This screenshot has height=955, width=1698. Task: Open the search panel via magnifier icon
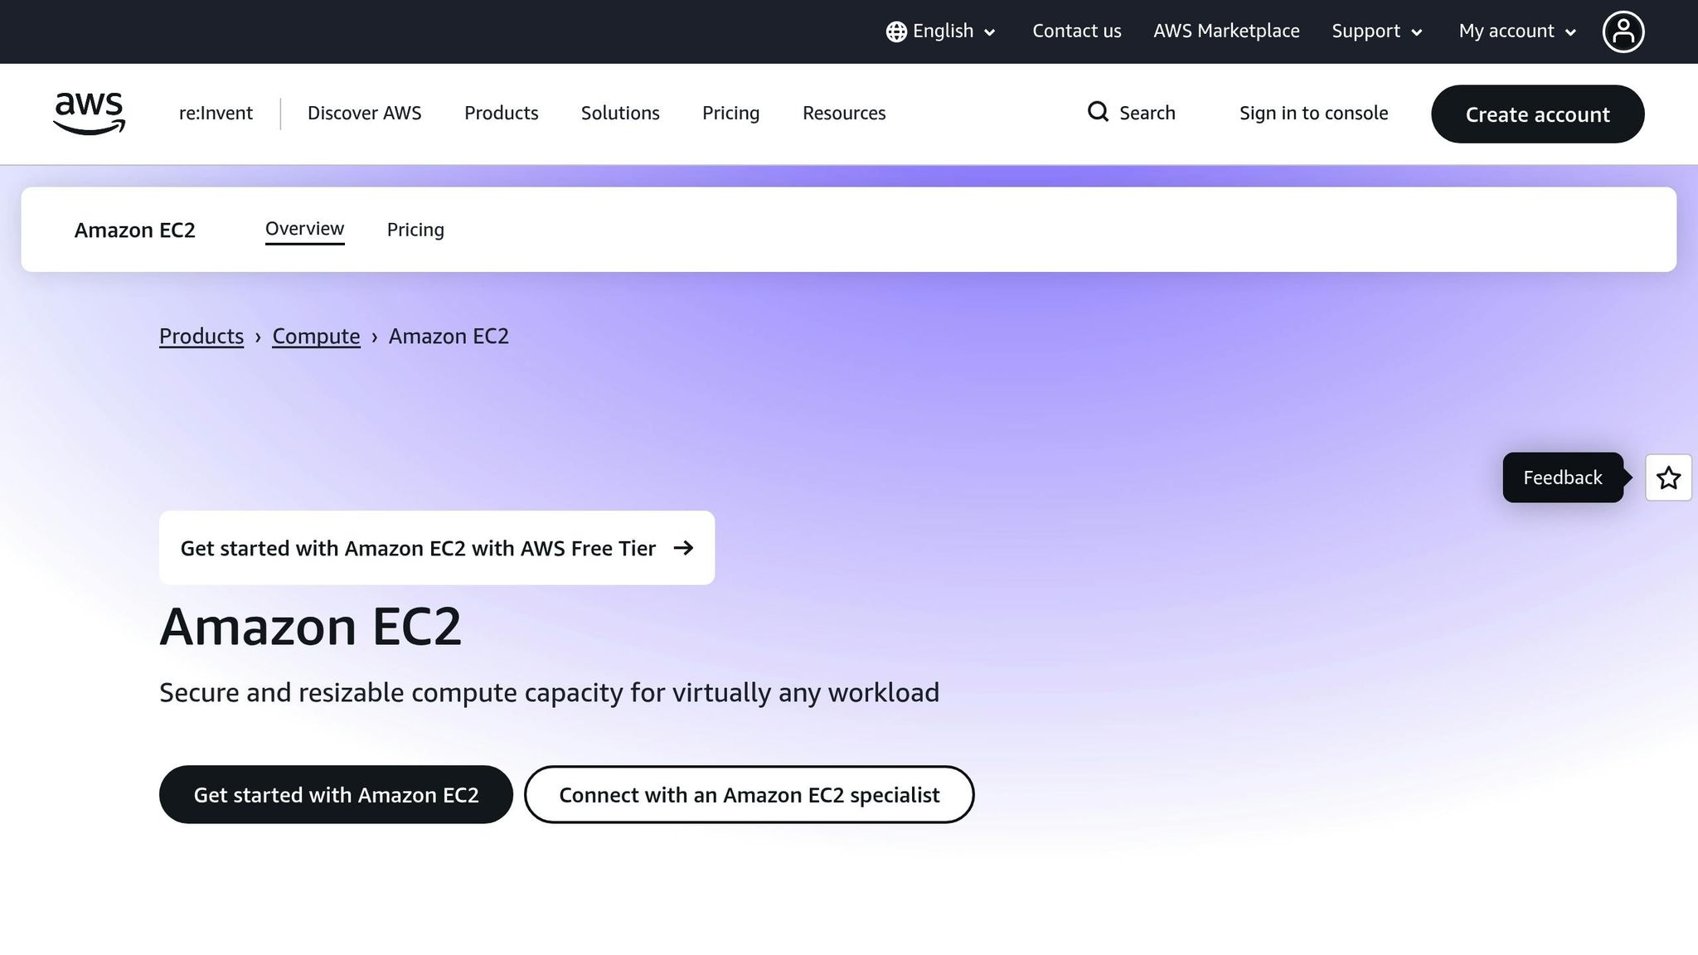pos(1098,112)
